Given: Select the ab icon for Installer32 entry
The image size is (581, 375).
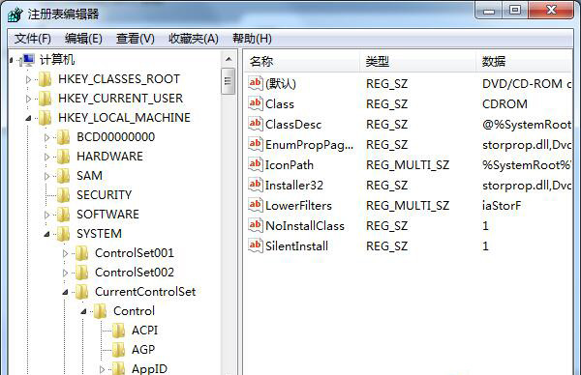Looking at the screenshot, I should coord(256,185).
